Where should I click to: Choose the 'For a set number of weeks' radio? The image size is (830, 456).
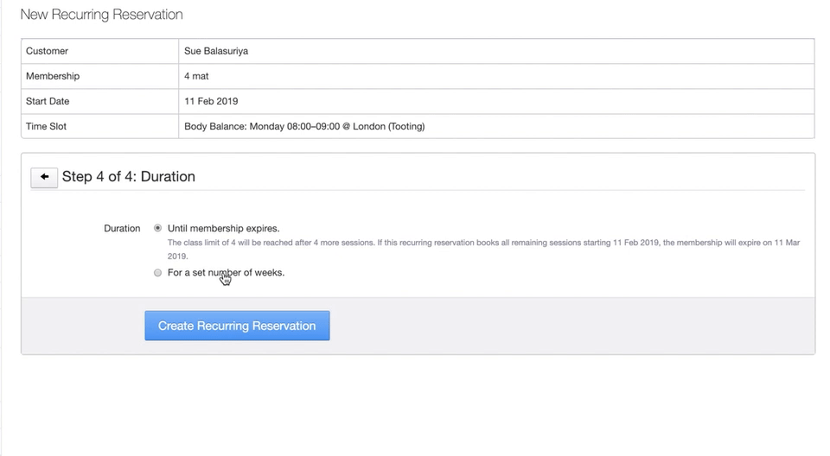(157, 273)
